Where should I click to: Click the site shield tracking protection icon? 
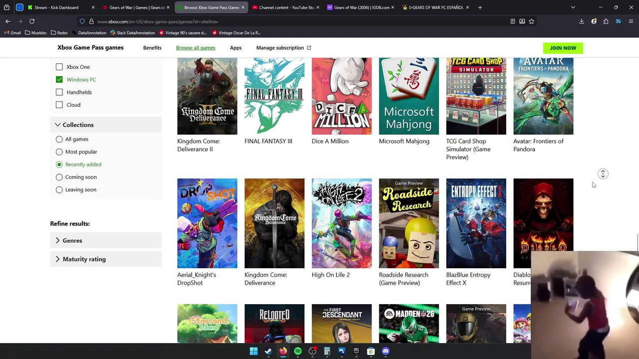pyautogui.click(x=82, y=21)
